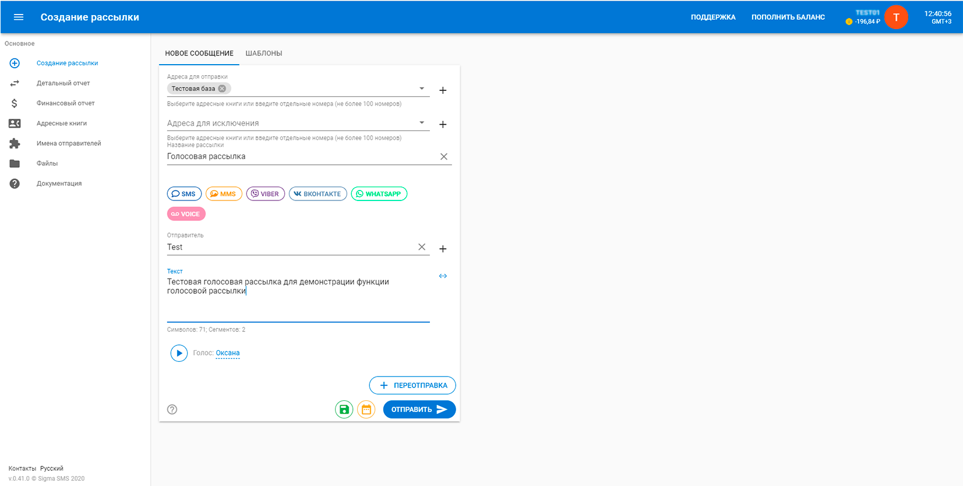Remove the Тестовая база chip

coord(222,89)
